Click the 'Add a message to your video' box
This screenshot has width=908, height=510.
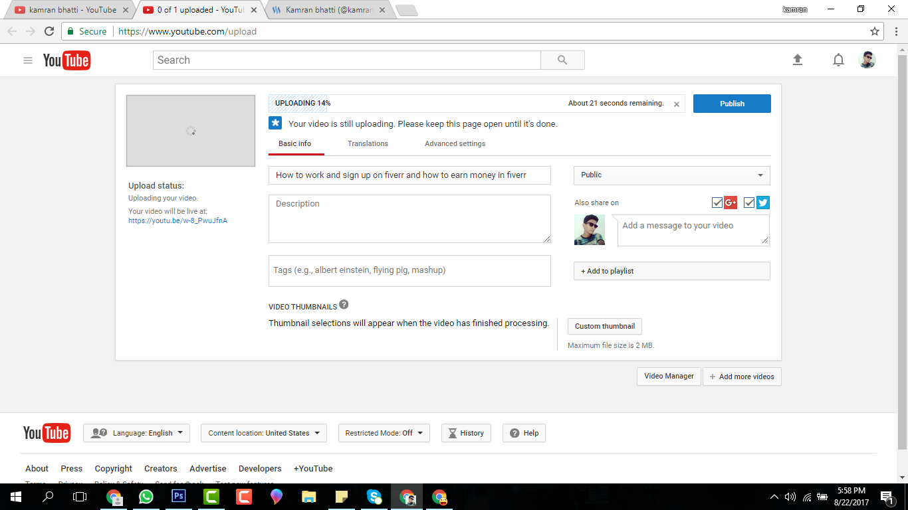693,230
